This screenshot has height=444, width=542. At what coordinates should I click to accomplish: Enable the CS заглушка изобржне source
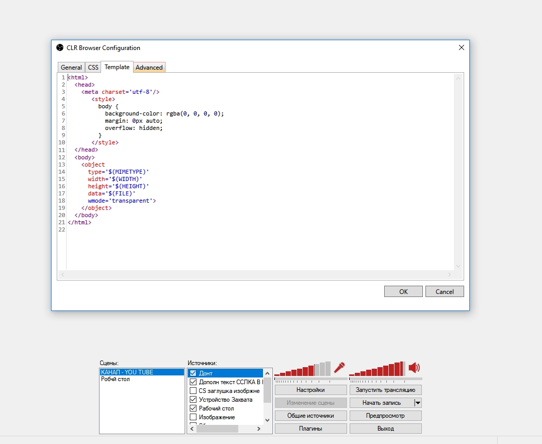tap(193, 391)
